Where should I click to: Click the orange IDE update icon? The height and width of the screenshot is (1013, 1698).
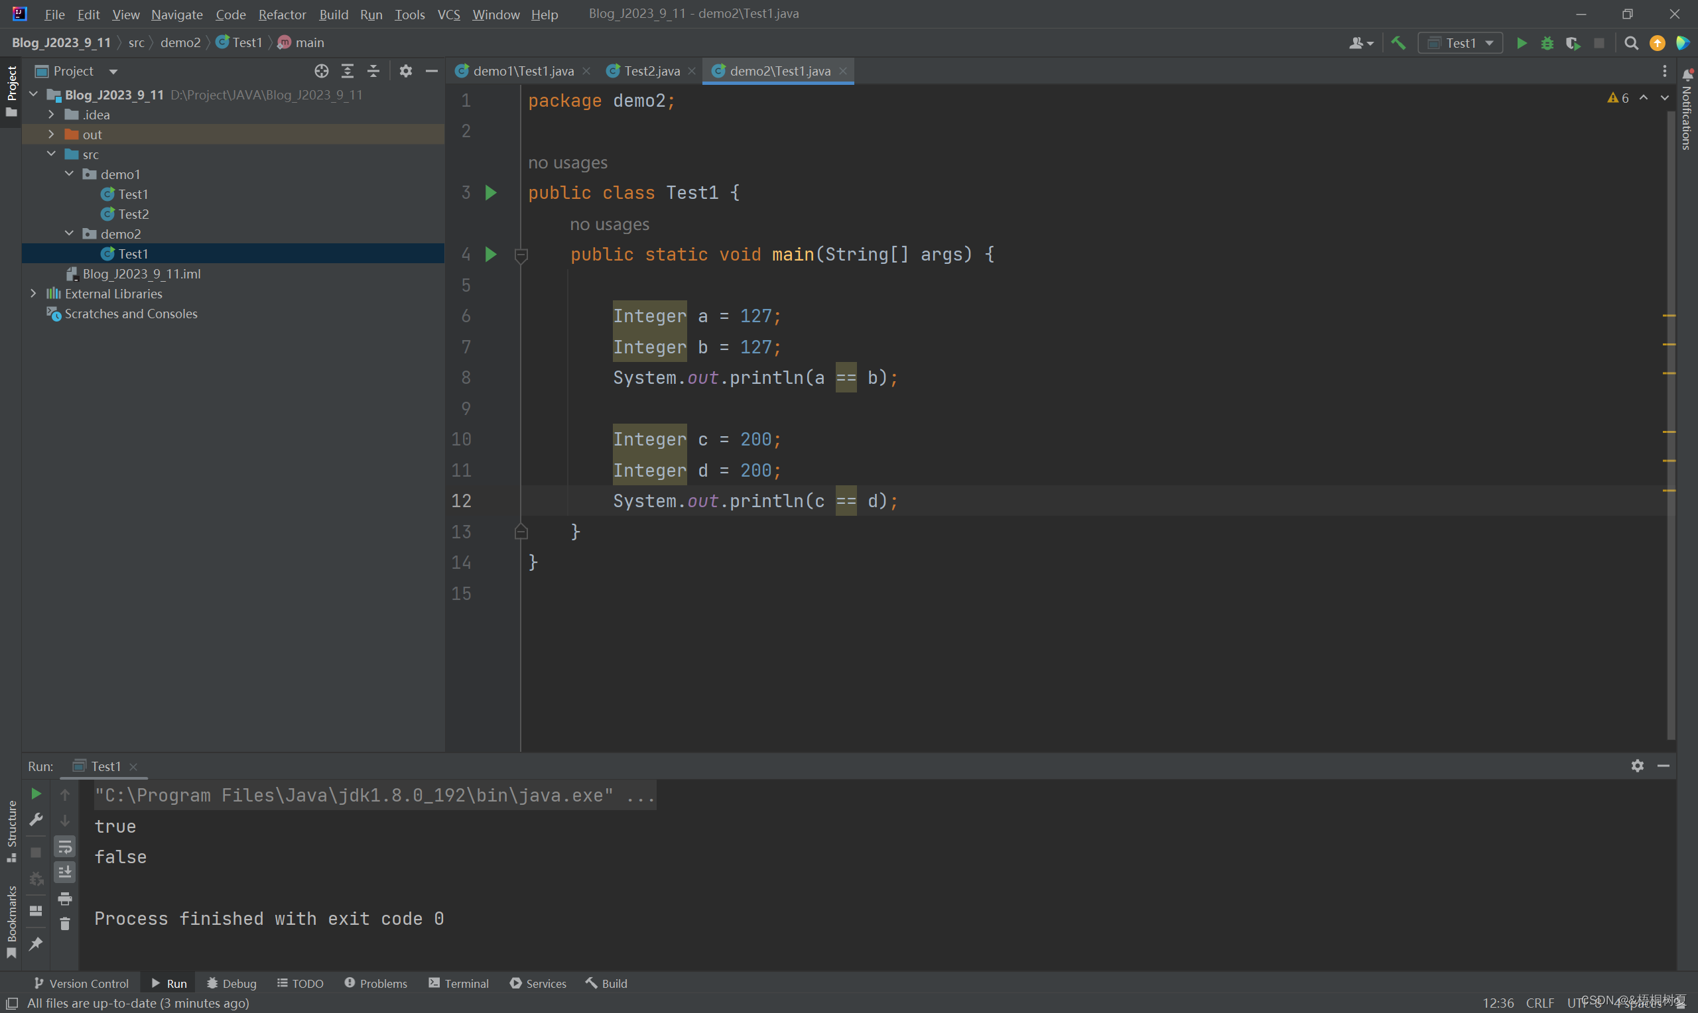1657,43
